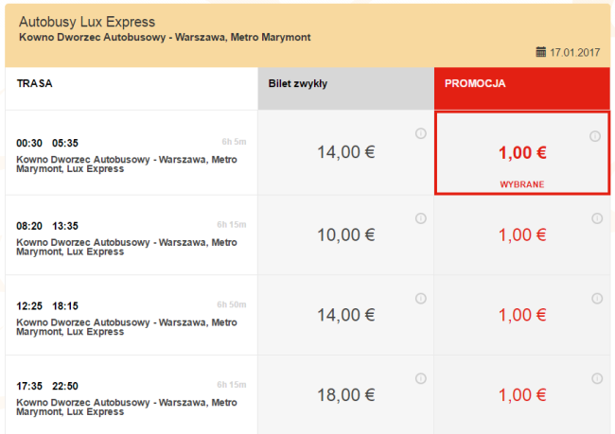This screenshot has width=615, height=434.
Task: Select 1,00 € promo for 08:20 departure
Action: (522, 235)
